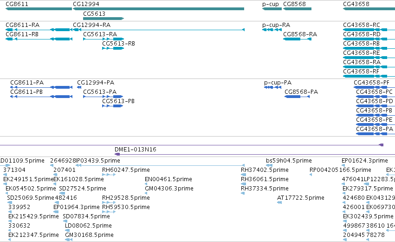Click EST SD07834.5prime
395x242 pixels.
coord(65,221)
